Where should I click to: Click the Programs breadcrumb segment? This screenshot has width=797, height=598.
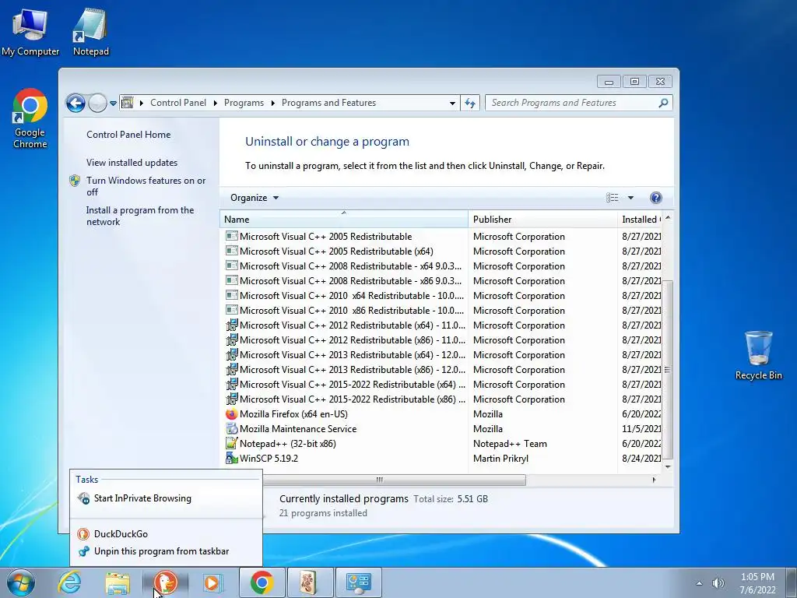[244, 103]
